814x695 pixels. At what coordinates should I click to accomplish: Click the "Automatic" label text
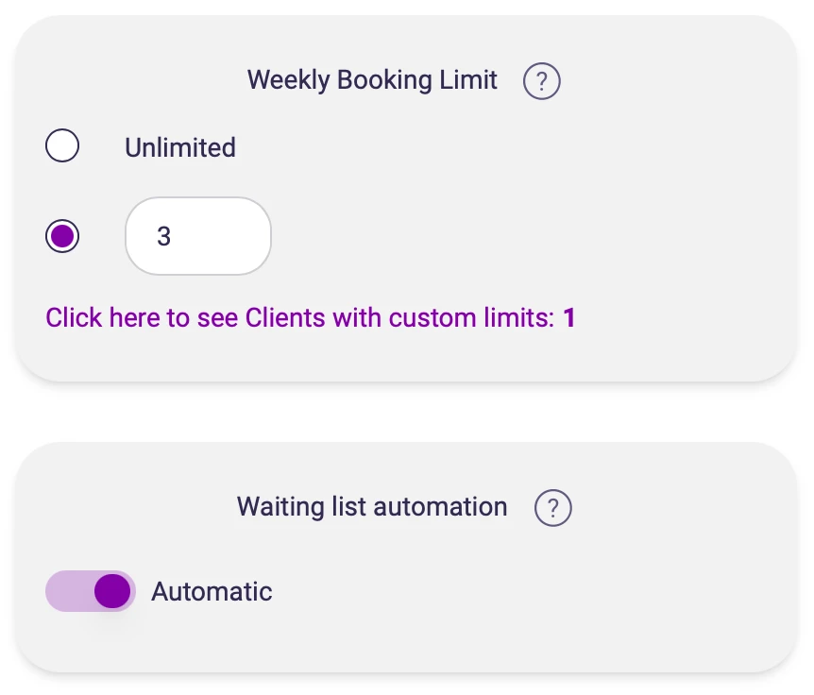(212, 592)
